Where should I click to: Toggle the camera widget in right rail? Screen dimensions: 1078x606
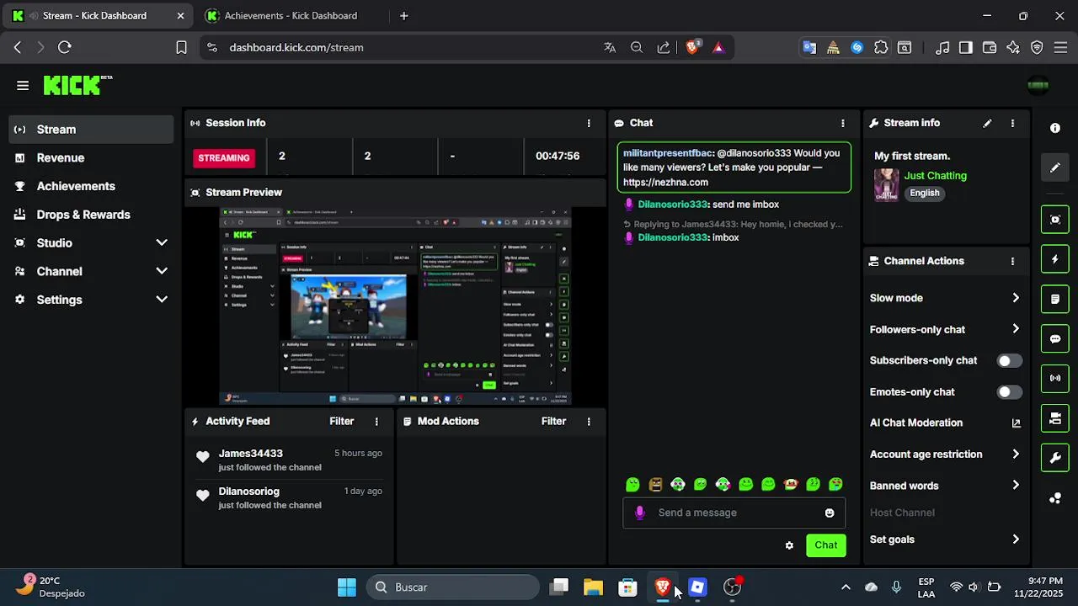(x=1055, y=417)
